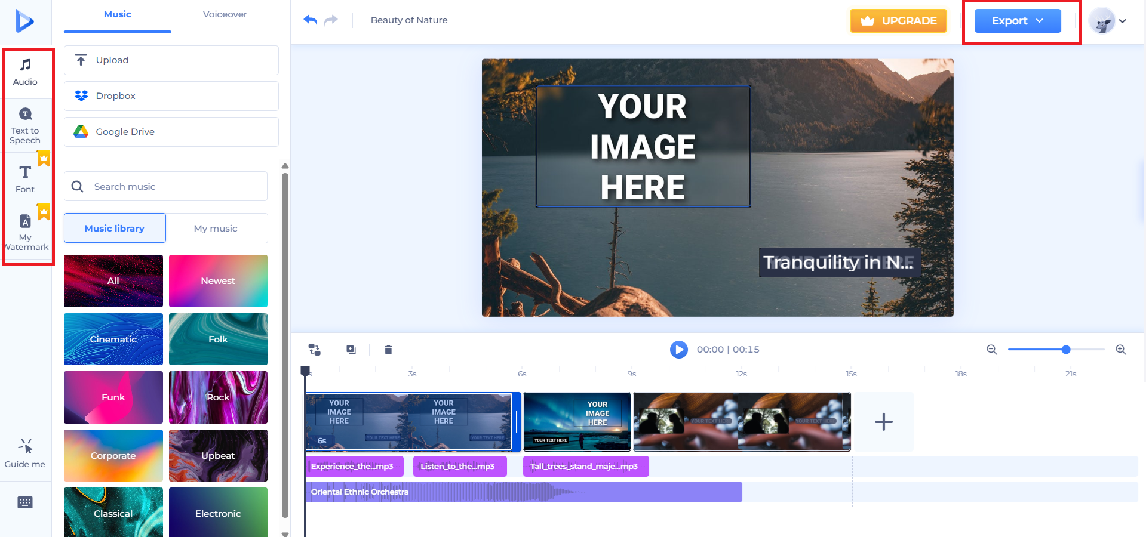Choose the Funk music category
This screenshot has width=1146, height=537.
click(x=113, y=397)
